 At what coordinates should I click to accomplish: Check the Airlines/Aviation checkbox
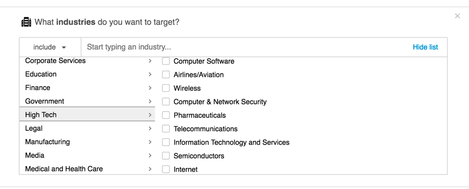click(165, 75)
